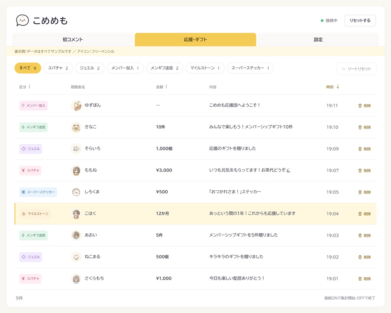This screenshot has height=313, width=391.
Task: Sort the table by 金額 column
Action: (162, 87)
